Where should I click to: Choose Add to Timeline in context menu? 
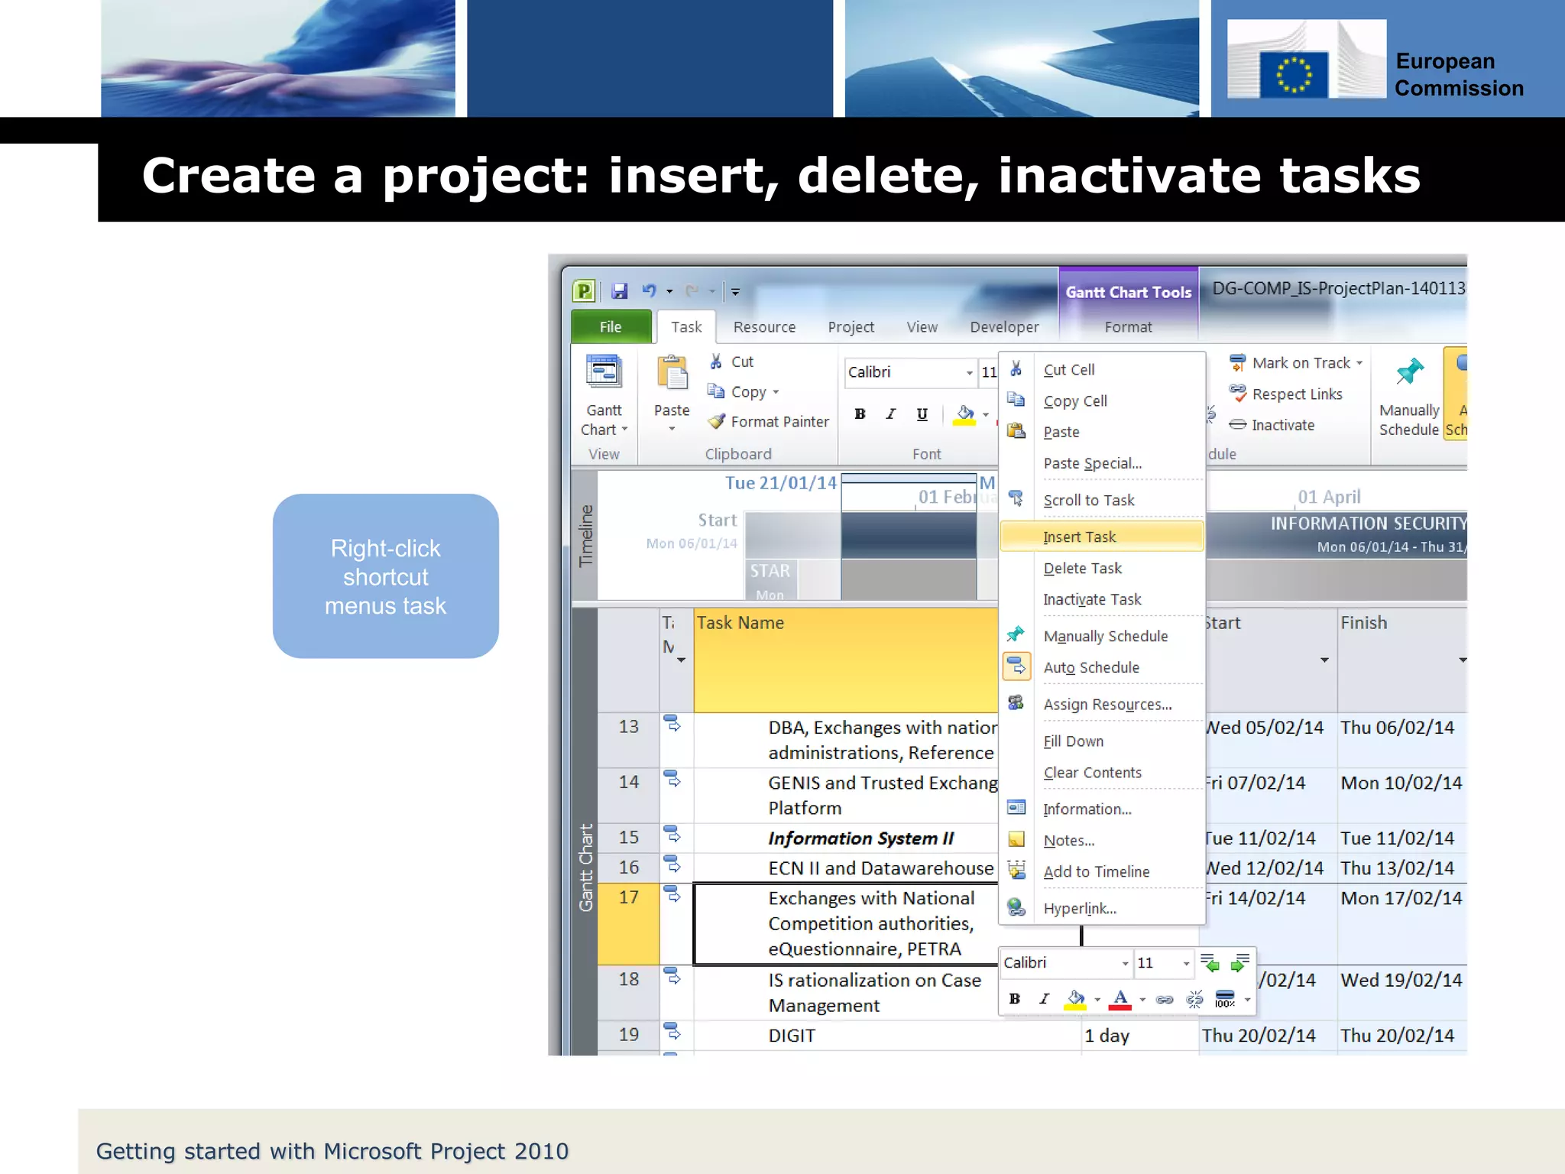(1102, 871)
